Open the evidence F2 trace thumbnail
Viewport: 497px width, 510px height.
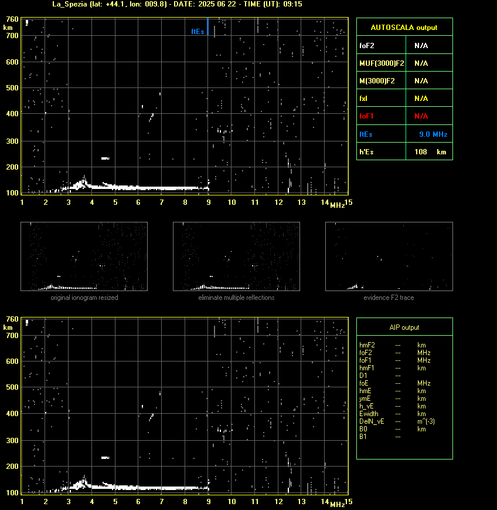tap(389, 256)
